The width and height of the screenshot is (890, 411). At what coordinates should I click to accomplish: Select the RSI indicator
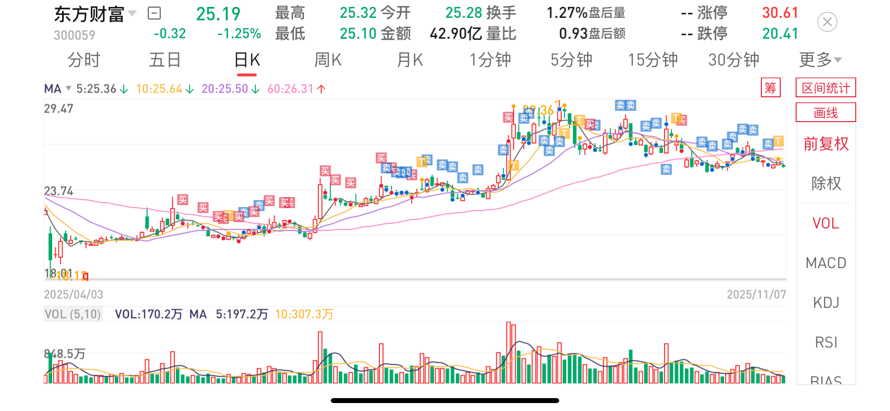click(x=826, y=342)
